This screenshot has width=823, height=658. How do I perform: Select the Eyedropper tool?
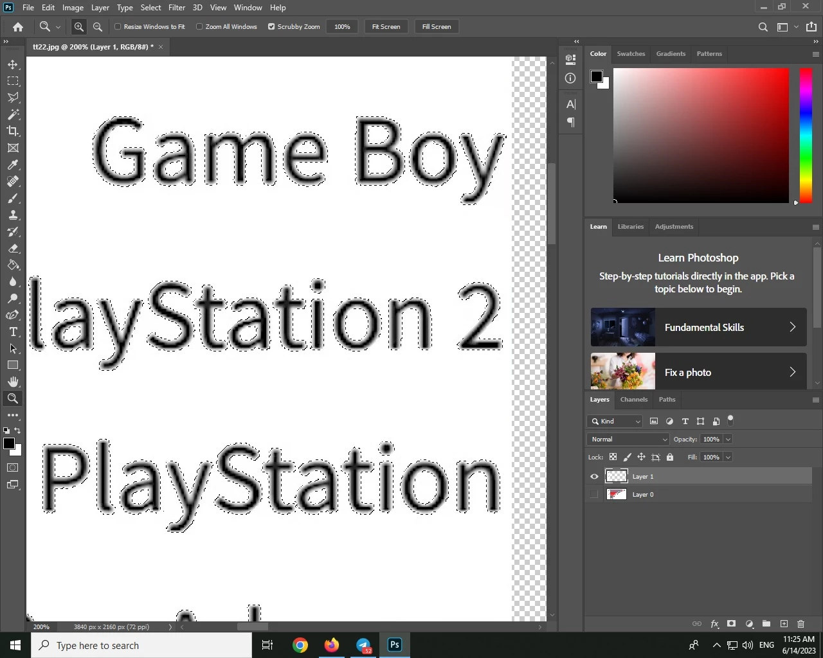click(x=13, y=164)
